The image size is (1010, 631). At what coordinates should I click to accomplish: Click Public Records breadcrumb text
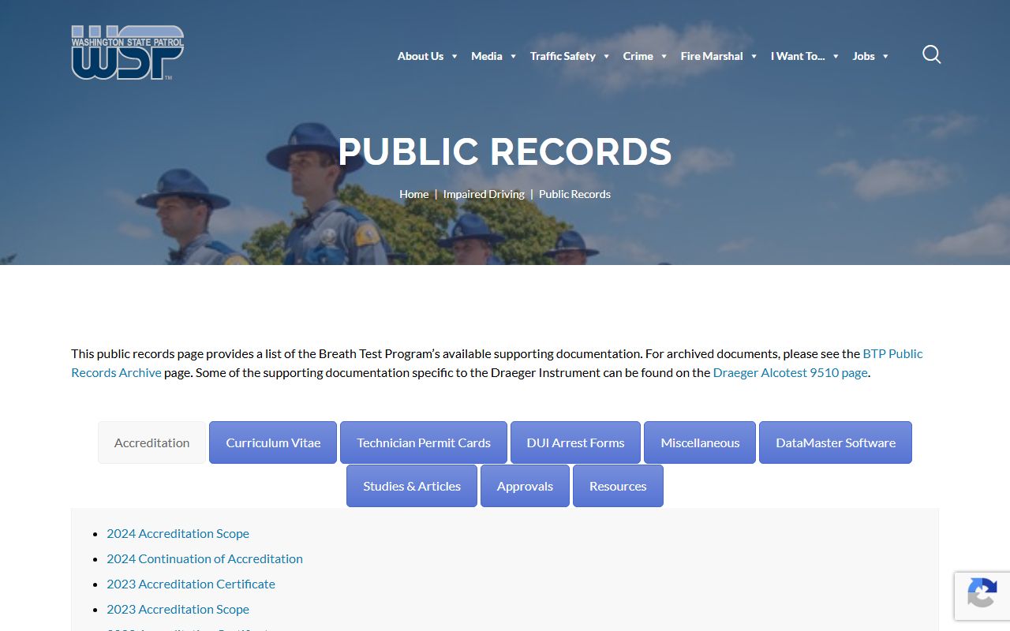(x=574, y=194)
